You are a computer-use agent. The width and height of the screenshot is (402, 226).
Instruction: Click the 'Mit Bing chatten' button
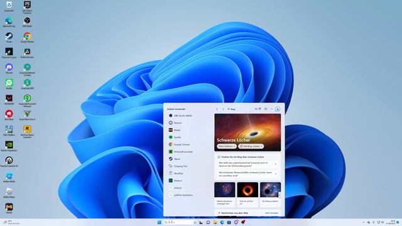[251, 146]
